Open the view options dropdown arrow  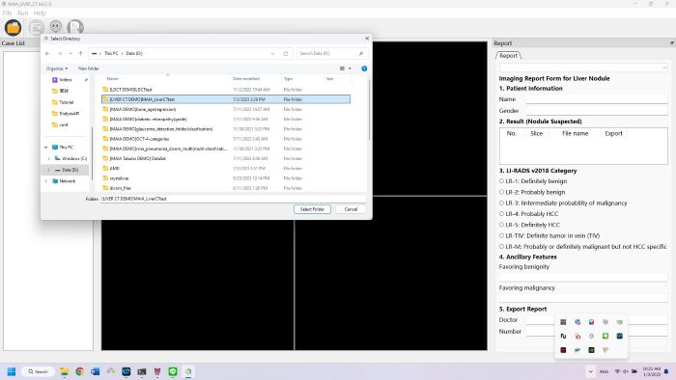point(350,68)
